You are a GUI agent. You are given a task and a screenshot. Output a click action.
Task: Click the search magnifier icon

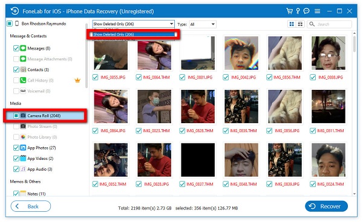312,24
